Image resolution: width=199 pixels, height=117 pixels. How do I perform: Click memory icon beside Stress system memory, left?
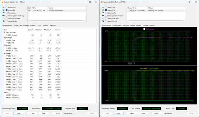(x=3, y=16)
